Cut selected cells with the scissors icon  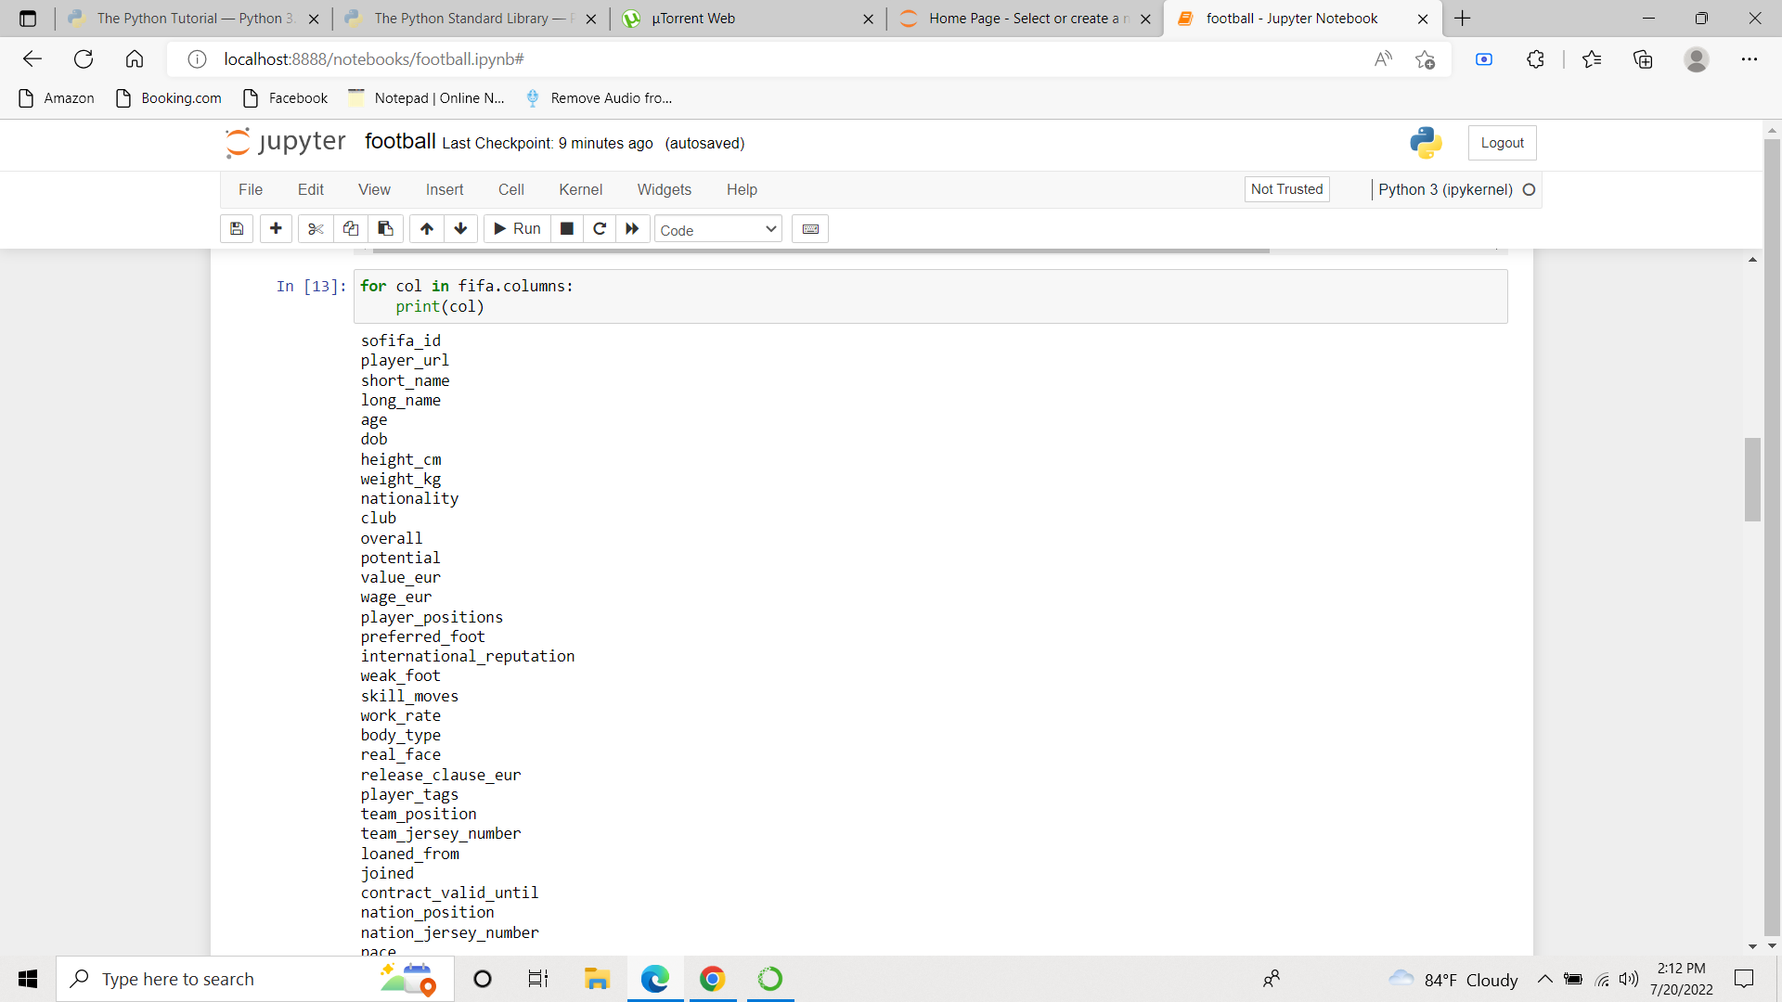pos(316,229)
